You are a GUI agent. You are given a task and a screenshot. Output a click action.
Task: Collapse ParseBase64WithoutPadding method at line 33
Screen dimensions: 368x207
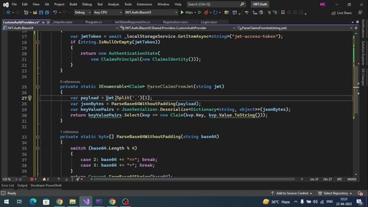37,137
